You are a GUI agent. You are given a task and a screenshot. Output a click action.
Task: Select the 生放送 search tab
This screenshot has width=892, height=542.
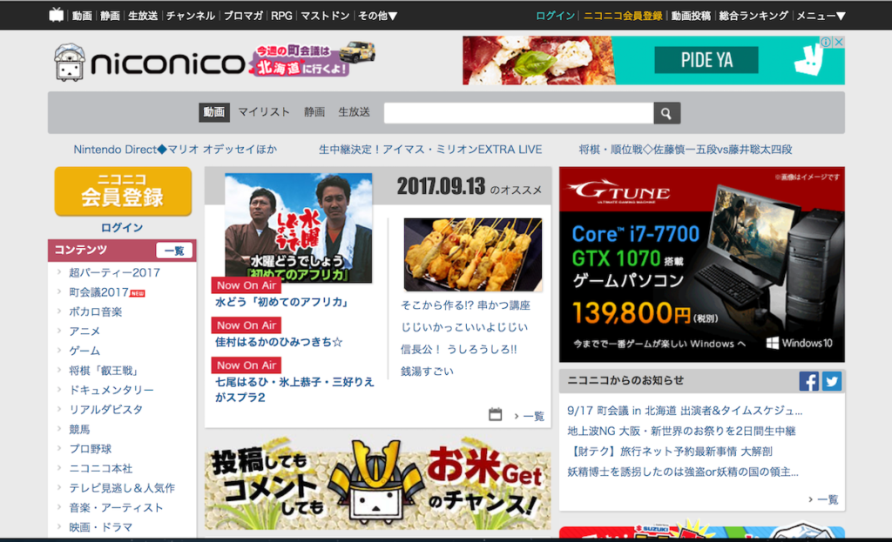click(354, 112)
